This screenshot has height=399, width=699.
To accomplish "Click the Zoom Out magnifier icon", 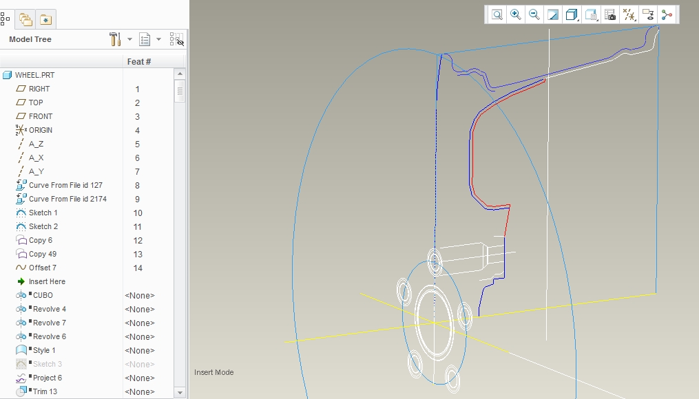I will tap(534, 14).
